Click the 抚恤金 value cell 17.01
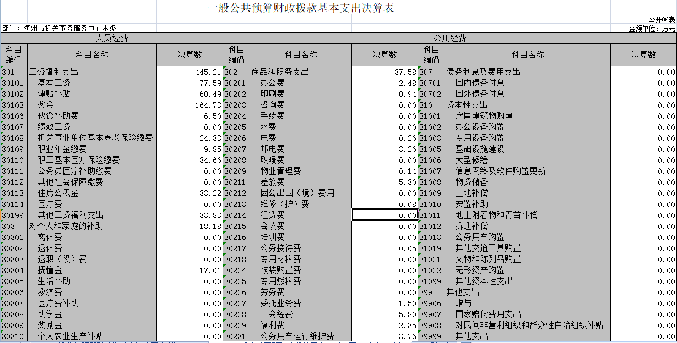677x343 pixels. 189,270
